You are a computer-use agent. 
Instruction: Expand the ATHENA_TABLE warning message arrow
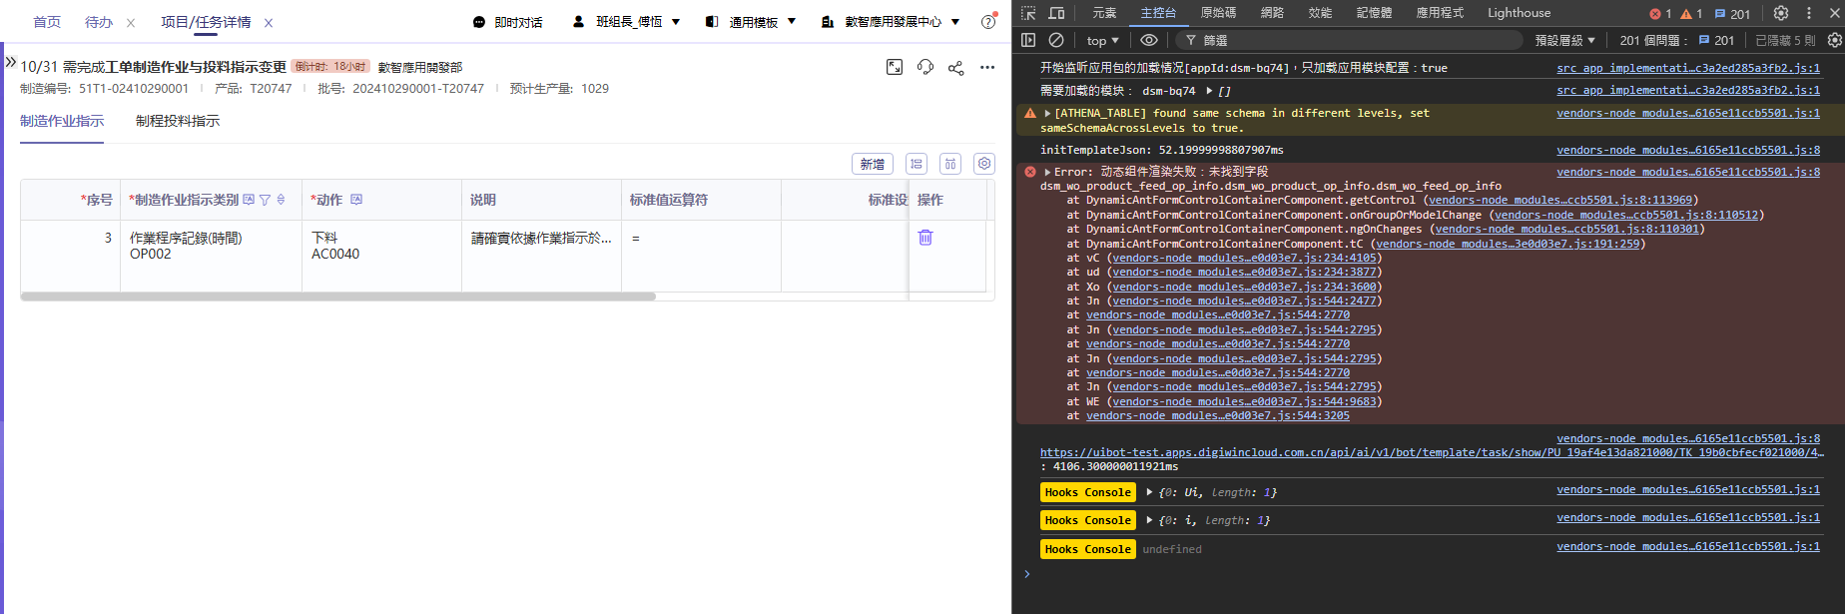1047,114
